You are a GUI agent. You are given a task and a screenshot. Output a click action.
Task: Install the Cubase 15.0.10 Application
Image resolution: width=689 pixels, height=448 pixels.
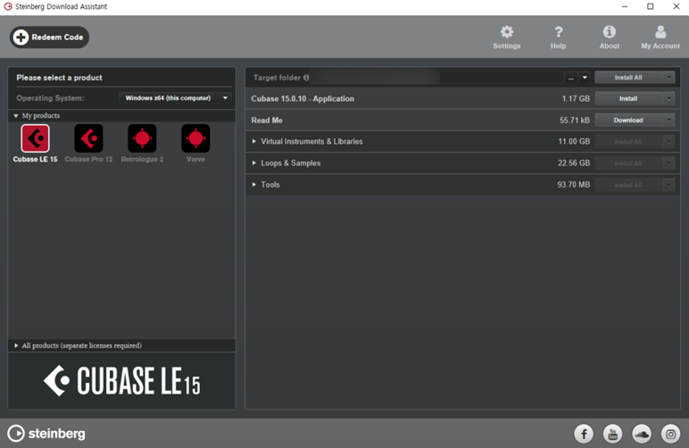pos(627,99)
